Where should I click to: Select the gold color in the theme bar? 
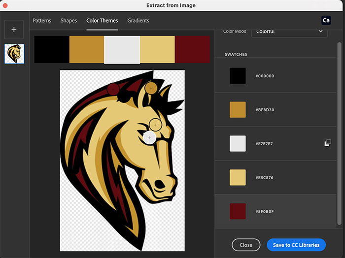click(x=87, y=49)
